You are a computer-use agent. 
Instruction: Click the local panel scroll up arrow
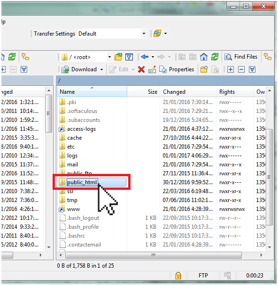coord(49,90)
